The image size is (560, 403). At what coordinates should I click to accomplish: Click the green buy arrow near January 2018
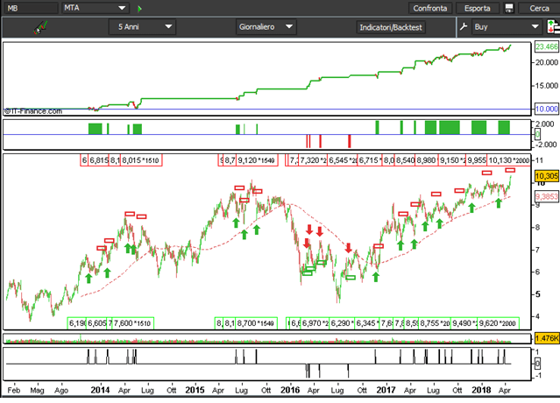[471, 208]
